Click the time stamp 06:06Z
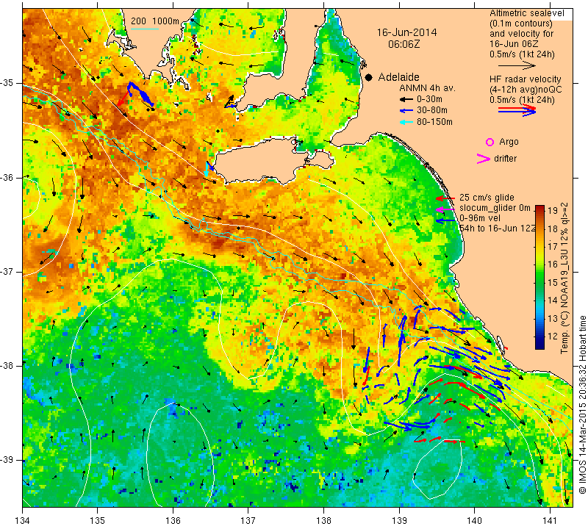 [404, 45]
